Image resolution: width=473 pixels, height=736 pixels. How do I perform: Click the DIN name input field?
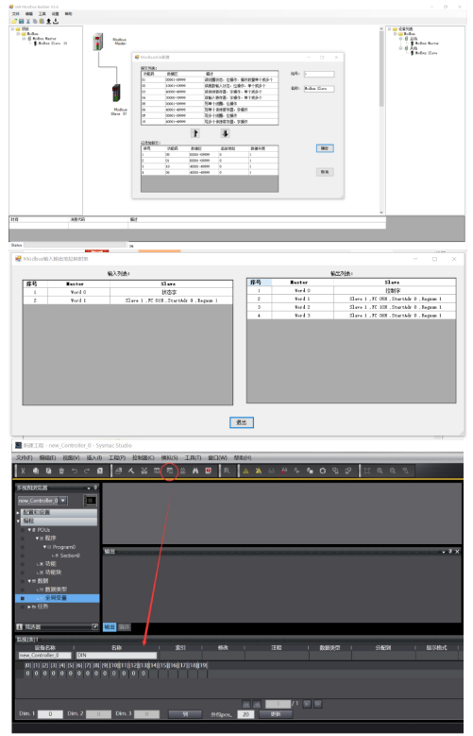(x=116, y=656)
